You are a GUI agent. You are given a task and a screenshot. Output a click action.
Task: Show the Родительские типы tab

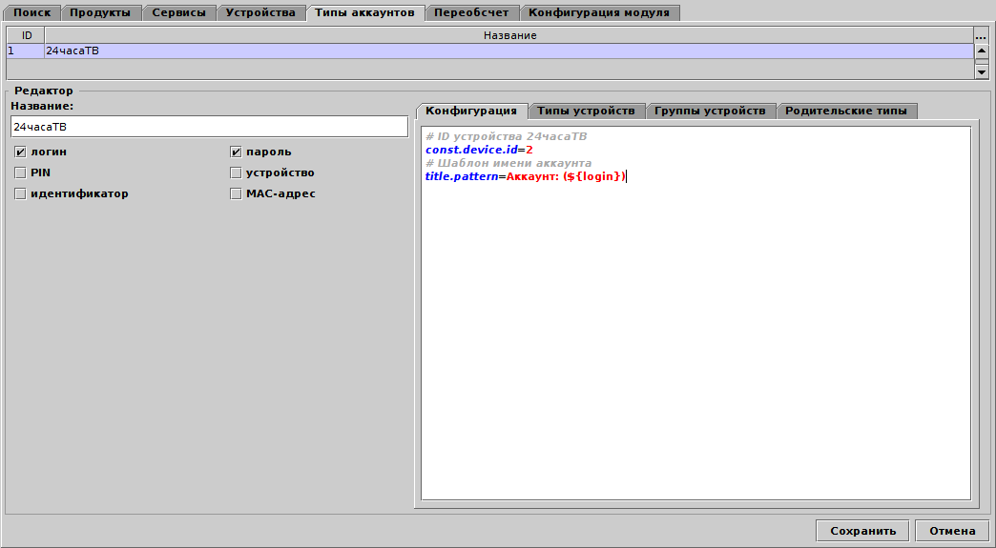[846, 111]
